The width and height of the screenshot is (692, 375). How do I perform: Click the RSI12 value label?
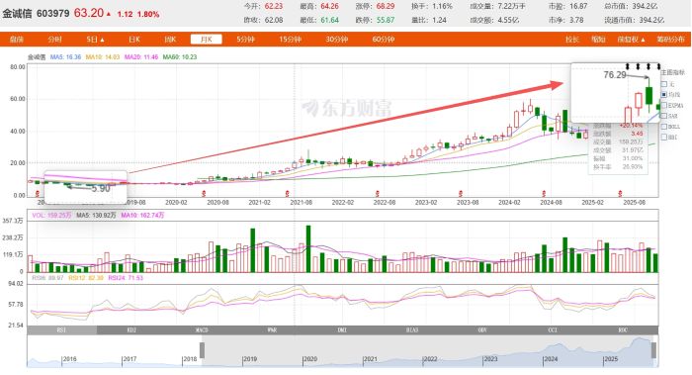click(86, 278)
